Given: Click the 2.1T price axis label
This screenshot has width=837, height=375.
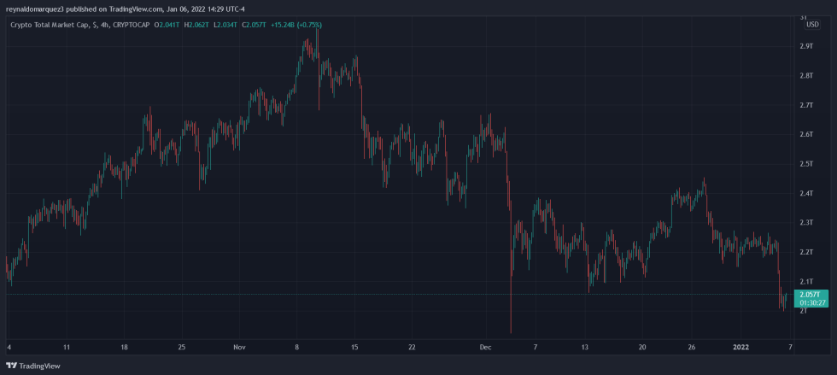Looking at the screenshot, I should 806,282.
